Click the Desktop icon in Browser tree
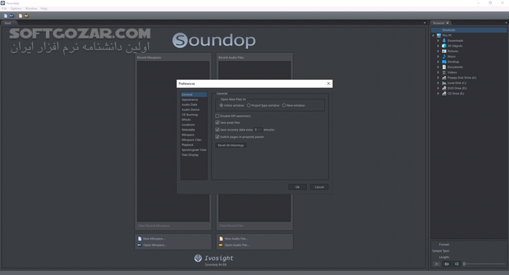The width and height of the screenshot is (509, 275). 444,62
